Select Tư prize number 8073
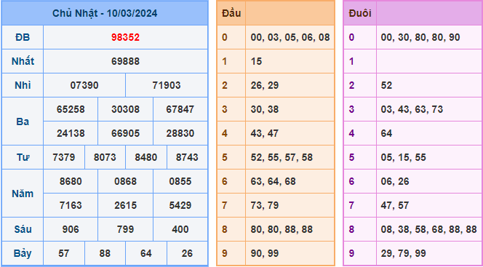This screenshot has width=483, height=267. click(x=105, y=157)
